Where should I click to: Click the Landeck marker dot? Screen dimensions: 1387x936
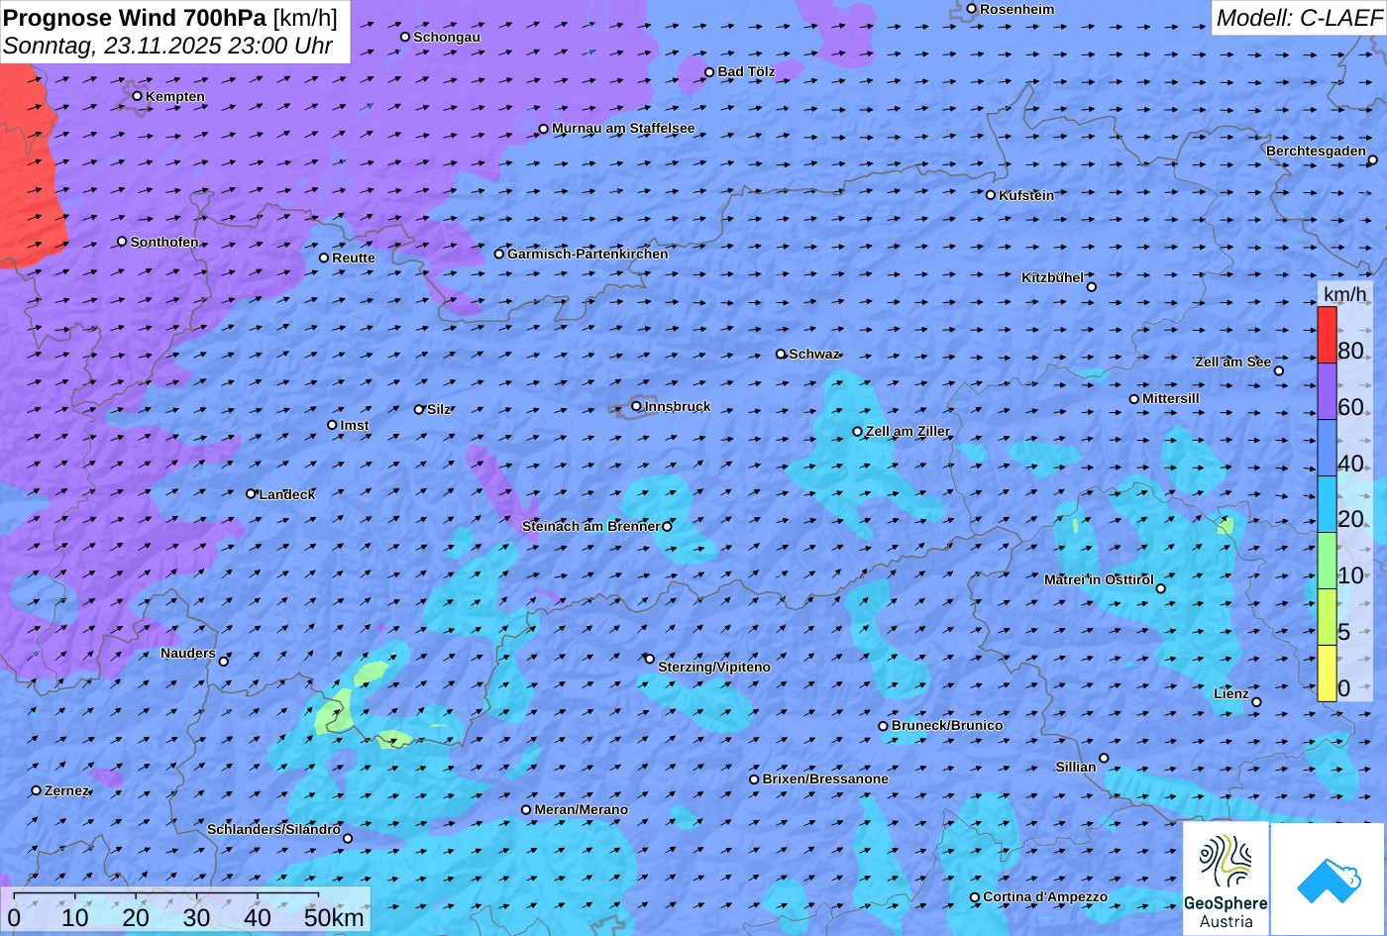[x=251, y=493]
